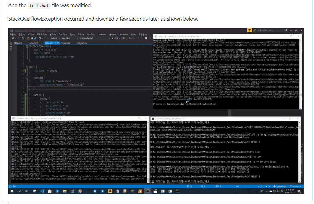Click the taskbar clock showing 2019-12-11

click(290, 191)
